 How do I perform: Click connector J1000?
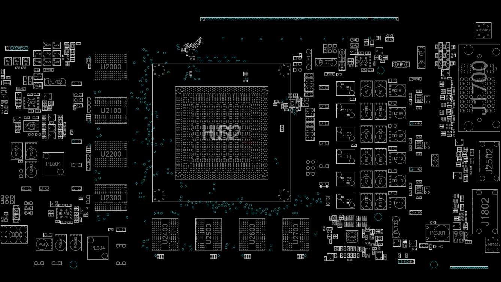pyautogui.click(x=14, y=234)
